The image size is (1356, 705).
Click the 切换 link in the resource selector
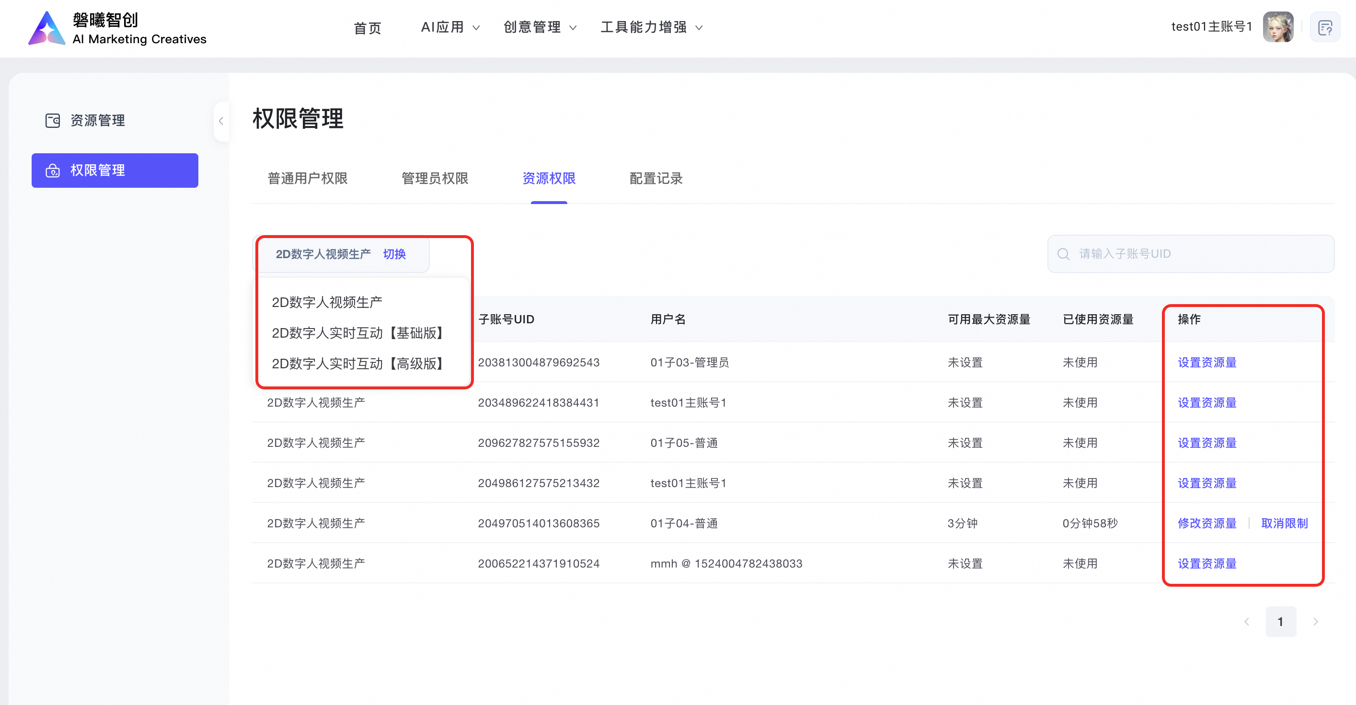(x=394, y=254)
